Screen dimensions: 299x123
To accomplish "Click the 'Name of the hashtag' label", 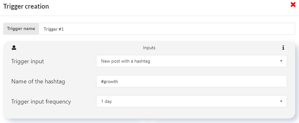I will 38,81.
